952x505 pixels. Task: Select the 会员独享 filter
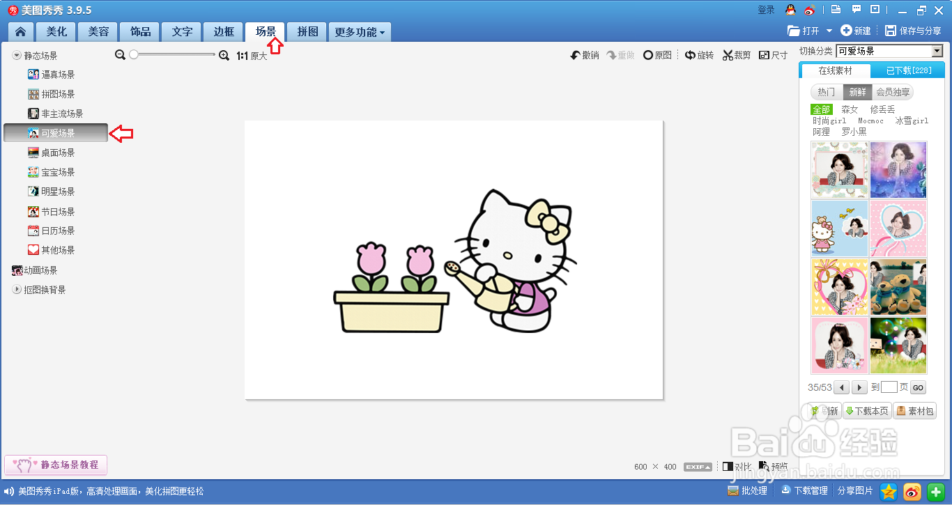pos(893,92)
